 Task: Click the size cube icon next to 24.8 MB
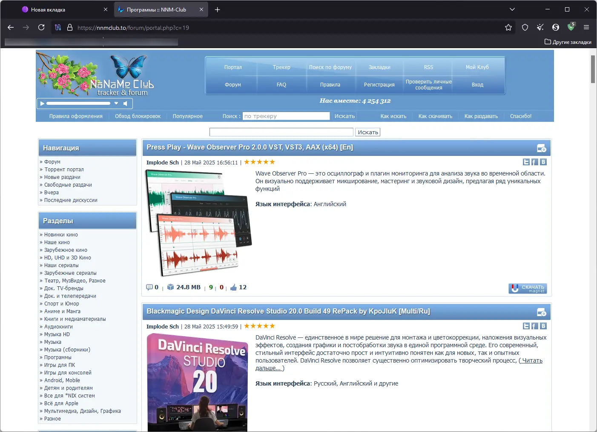coord(170,287)
